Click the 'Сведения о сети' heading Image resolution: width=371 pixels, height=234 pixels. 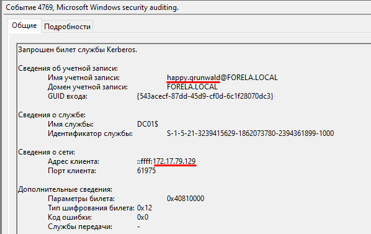click(x=47, y=152)
